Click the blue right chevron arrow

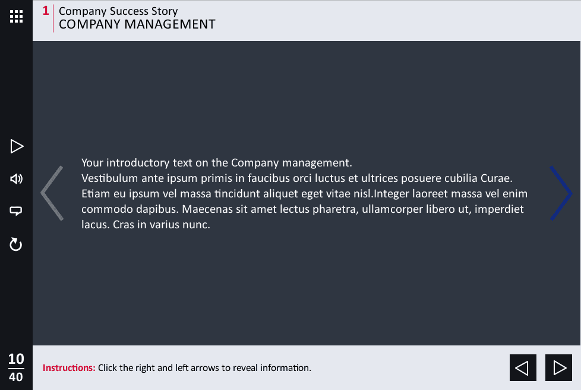pos(561,193)
